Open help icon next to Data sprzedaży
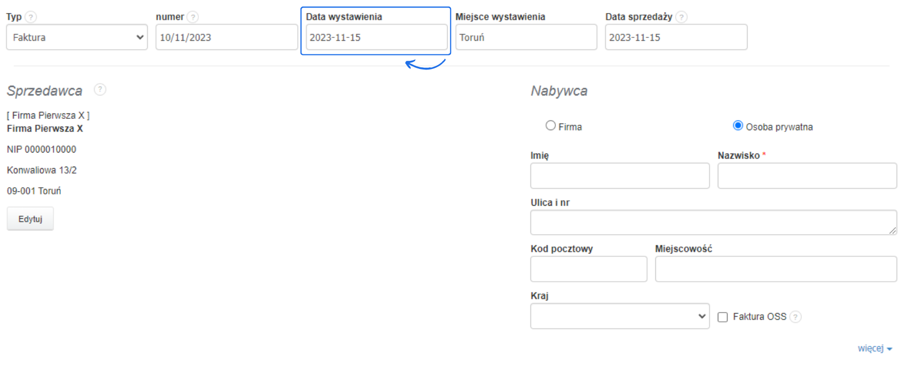The image size is (908, 368). [x=681, y=17]
